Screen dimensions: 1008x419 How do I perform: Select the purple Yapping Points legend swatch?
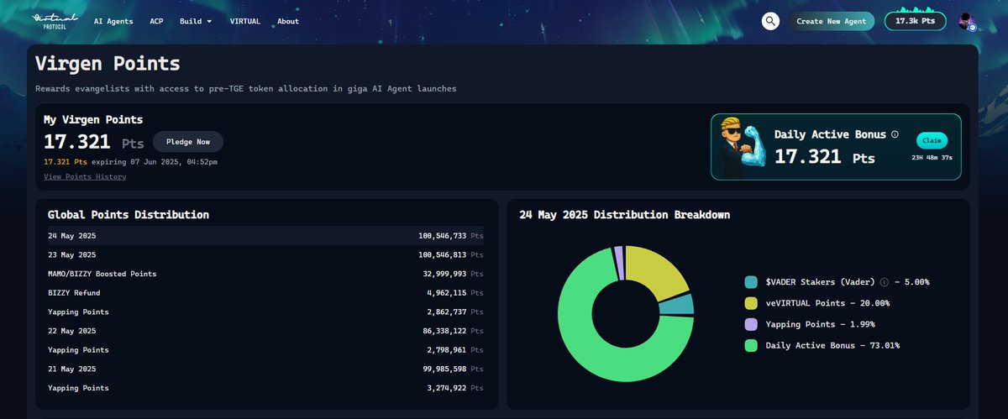click(x=751, y=324)
